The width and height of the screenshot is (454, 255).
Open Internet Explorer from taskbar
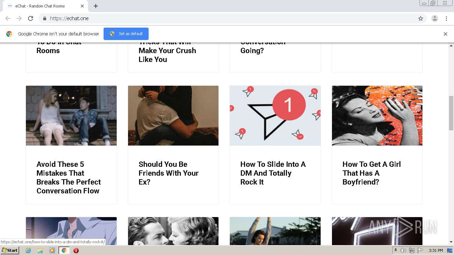tap(28, 250)
